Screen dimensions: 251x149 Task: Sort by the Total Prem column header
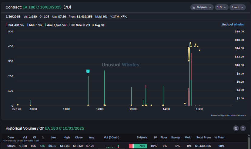[204, 137]
